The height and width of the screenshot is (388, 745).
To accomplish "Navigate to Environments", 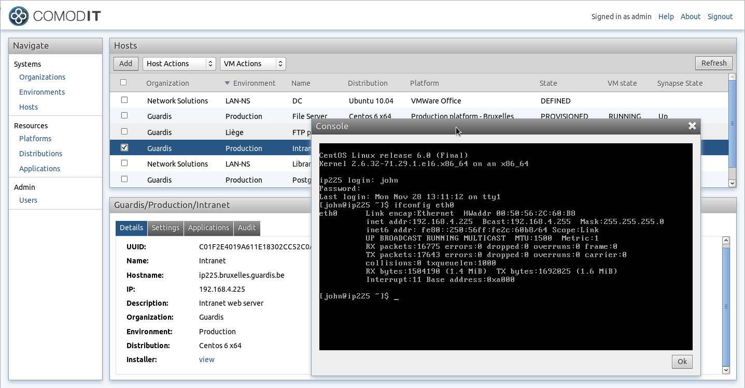I will click(x=42, y=92).
